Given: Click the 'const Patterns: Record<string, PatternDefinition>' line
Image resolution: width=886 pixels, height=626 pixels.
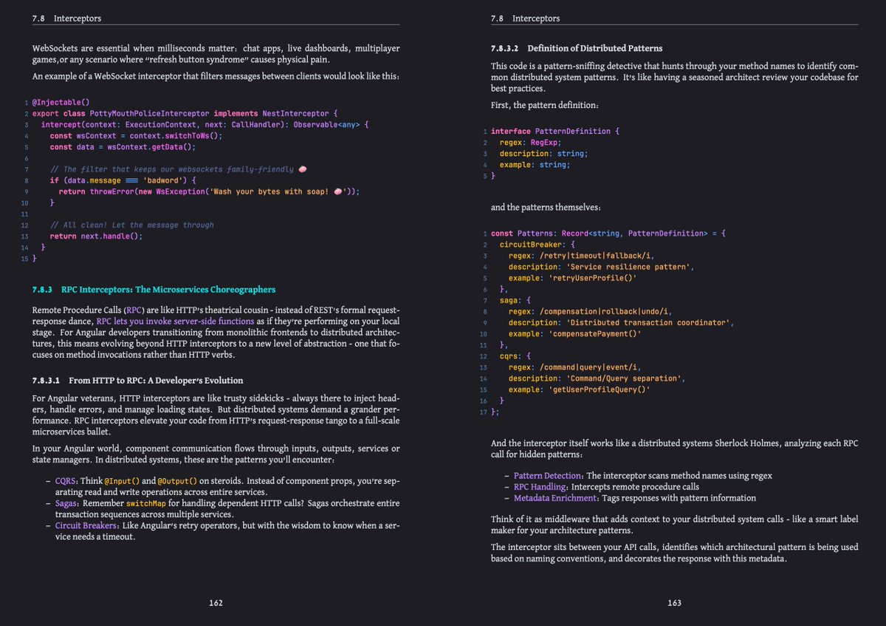Looking at the screenshot, I should tap(609, 234).
